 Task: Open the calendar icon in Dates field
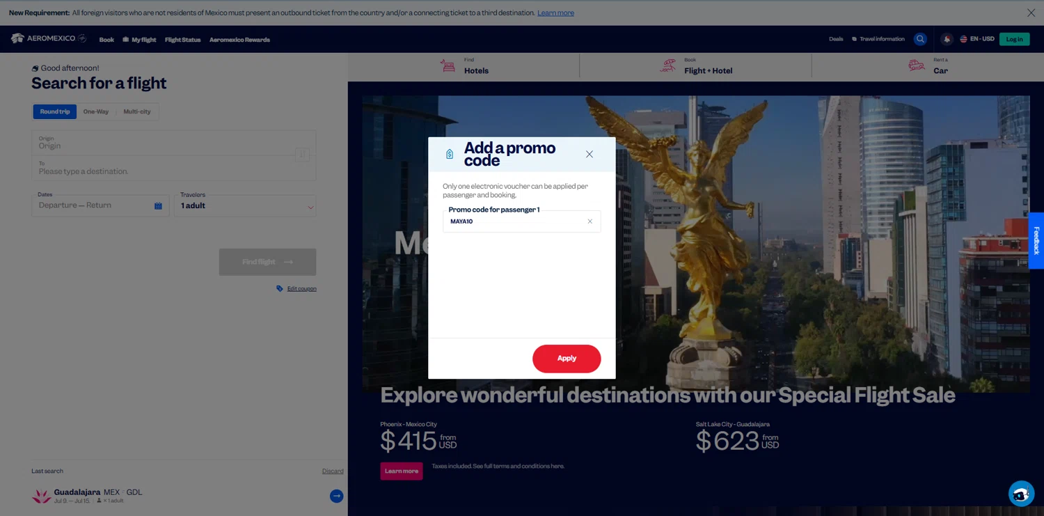point(158,206)
